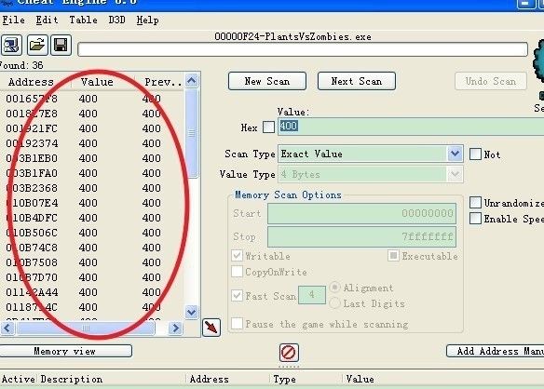Click the red no-entry clear list icon
Viewport: 544px width, 389px height.
click(x=289, y=353)
